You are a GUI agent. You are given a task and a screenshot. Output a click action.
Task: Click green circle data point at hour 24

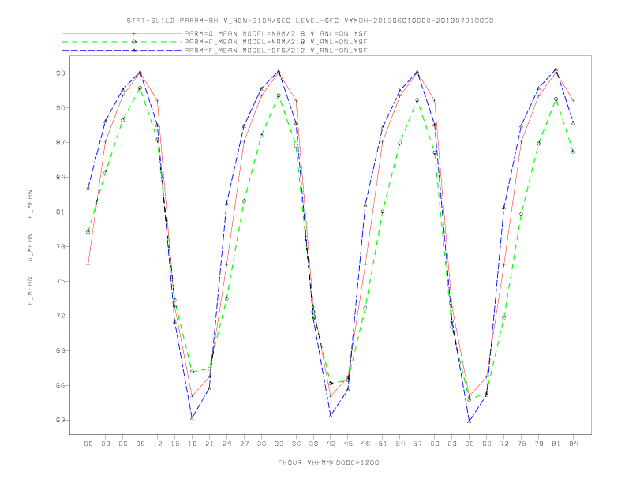226,298
